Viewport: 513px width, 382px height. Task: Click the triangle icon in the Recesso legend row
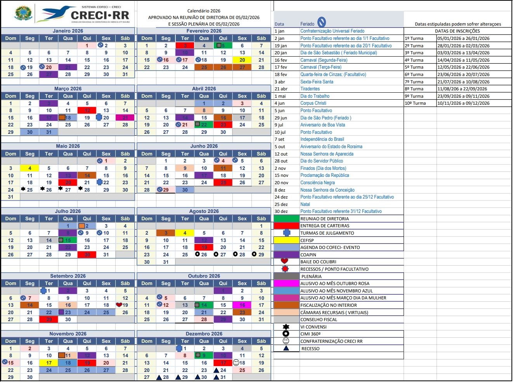tap(286, 348)
